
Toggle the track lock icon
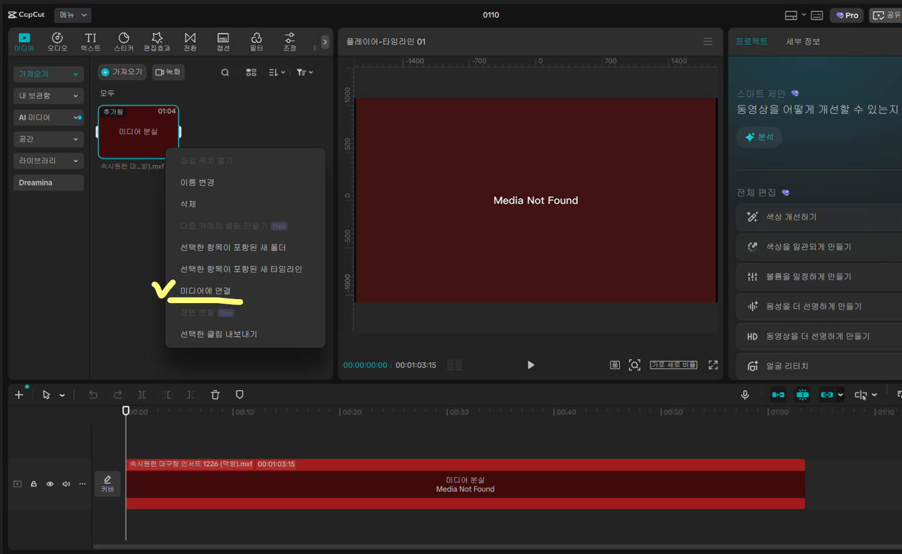[x=34, y=484]
